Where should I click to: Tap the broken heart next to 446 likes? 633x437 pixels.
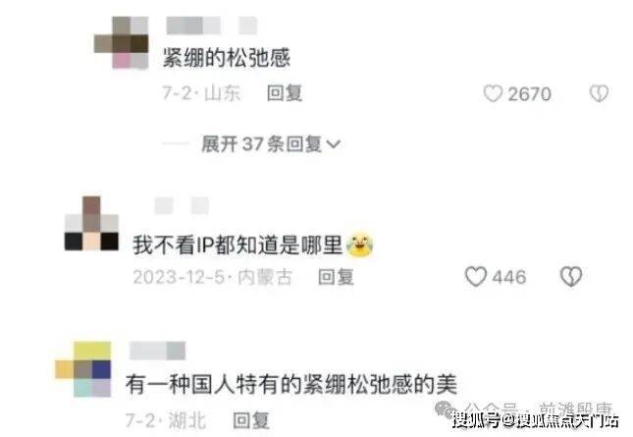pyautogui.click(x=571, y=277)
